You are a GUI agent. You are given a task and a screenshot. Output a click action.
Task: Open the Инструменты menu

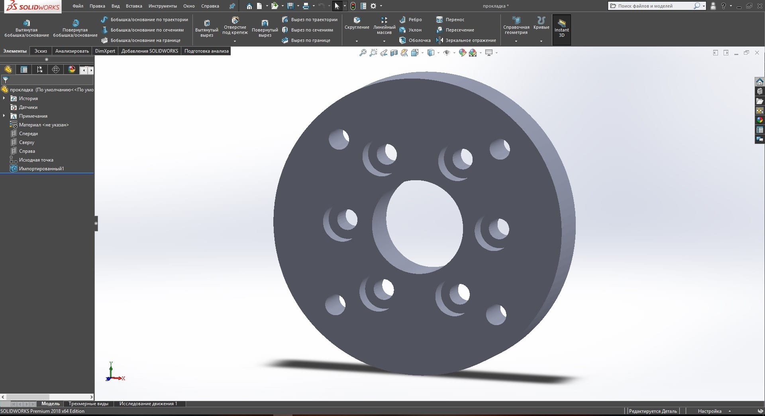[x=163, y=6]
